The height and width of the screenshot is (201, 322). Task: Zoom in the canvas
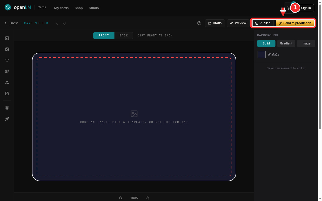(147, 198)
